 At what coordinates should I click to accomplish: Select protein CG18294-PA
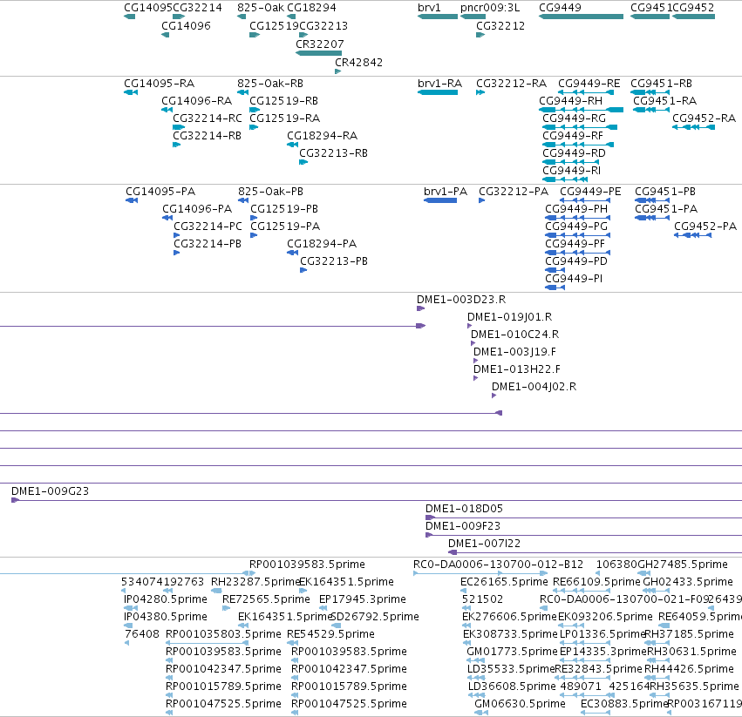click(322, 245)
